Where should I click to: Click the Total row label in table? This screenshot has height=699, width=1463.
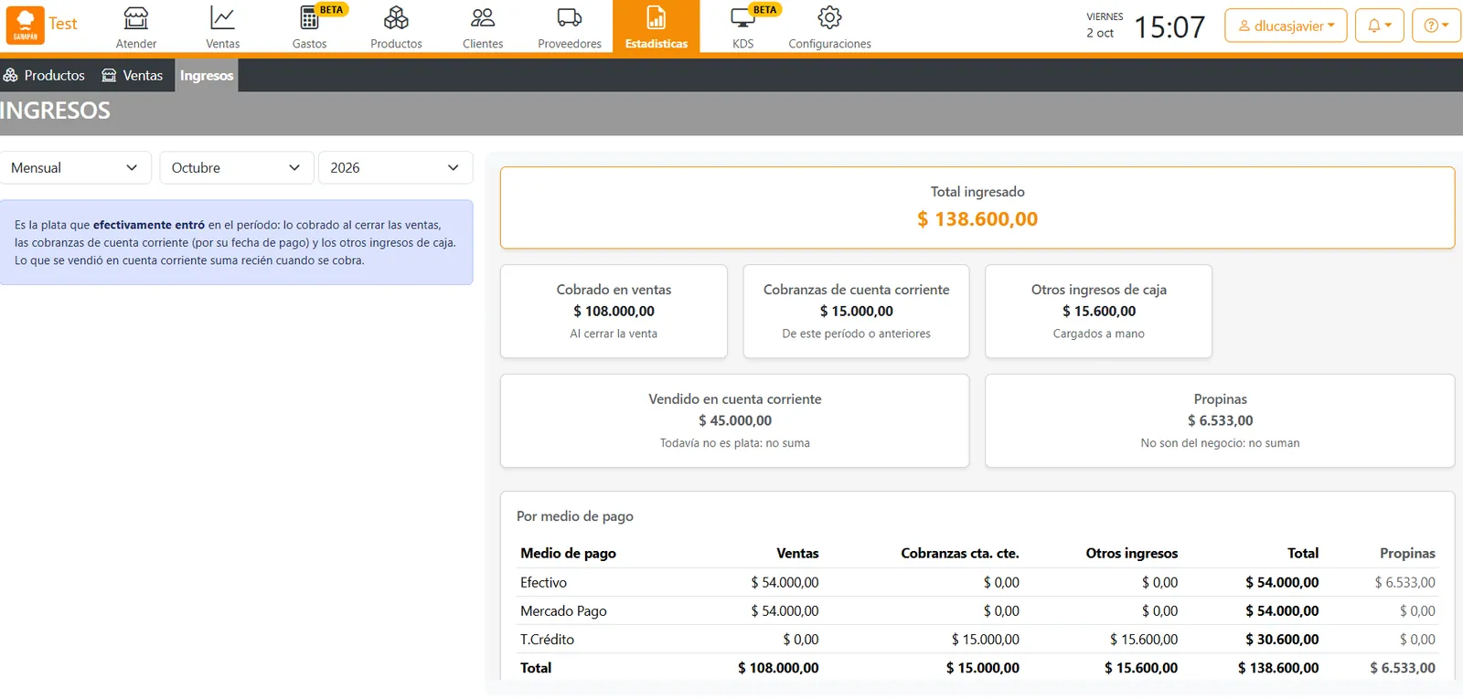[x=536, y=668]
